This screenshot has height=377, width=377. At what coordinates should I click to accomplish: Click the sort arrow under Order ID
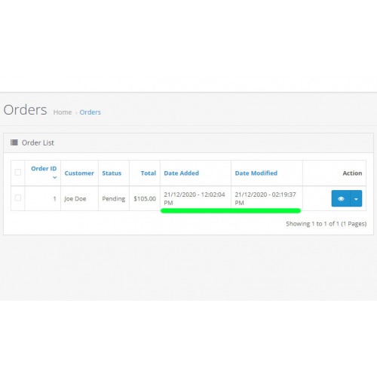pos(54,177)
